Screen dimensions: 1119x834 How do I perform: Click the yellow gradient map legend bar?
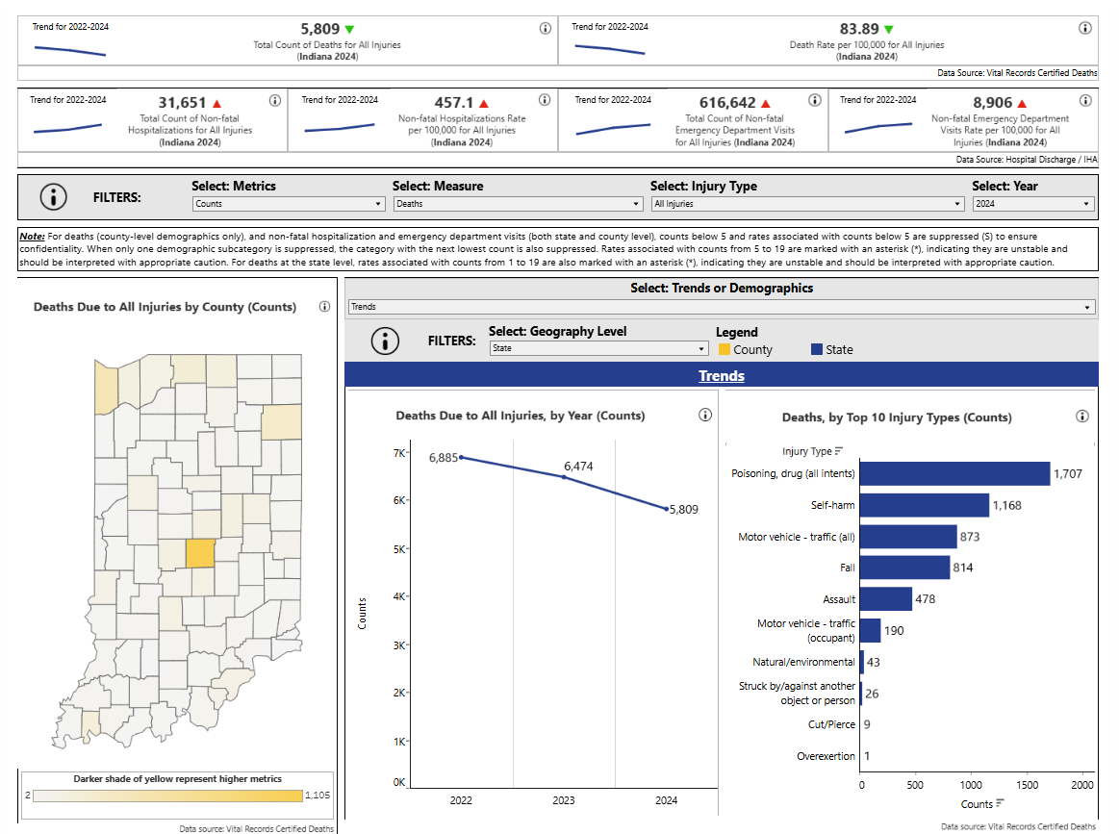(x=167, y=796)
